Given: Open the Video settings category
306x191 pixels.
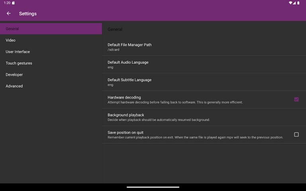Looking at the screenshot, I should tap(51, 40).
